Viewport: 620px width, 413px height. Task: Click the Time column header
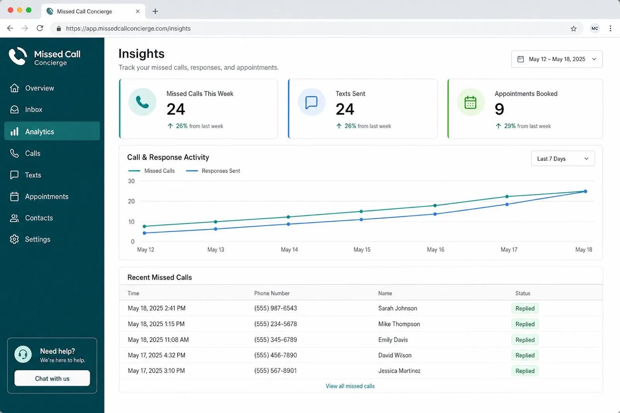pos(133,293)
